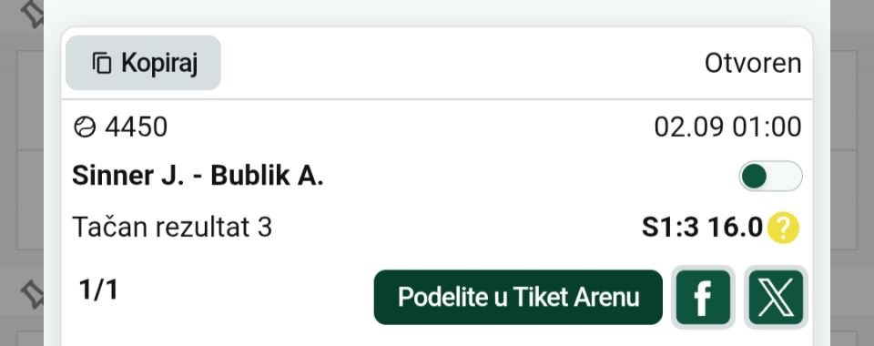Toggle the switch for Sinner J. - Bublik A.
Screen dimensions: 874x346
pos(770,176)
